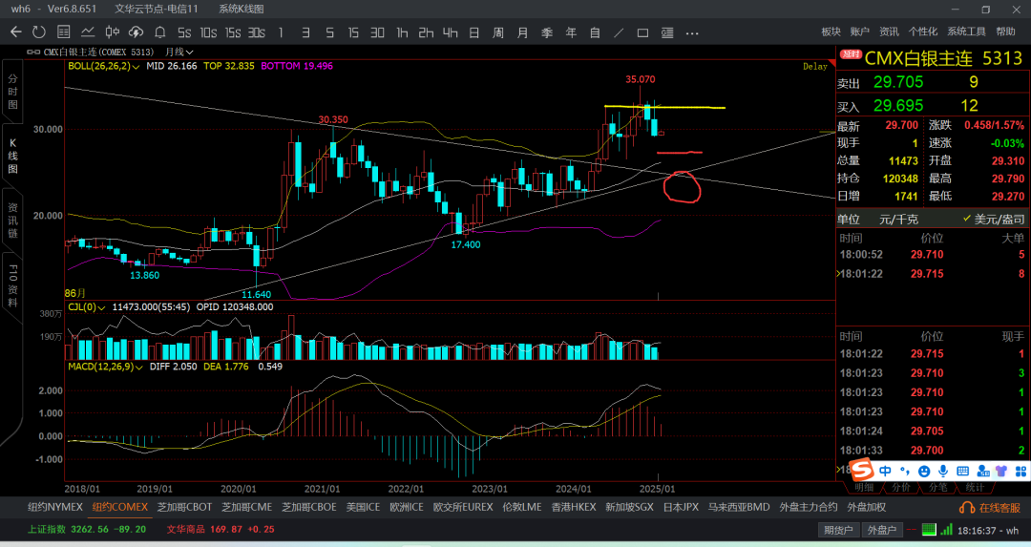Select the 30s period
This screenshot has height=547, width=1031.
click(257, 32)
